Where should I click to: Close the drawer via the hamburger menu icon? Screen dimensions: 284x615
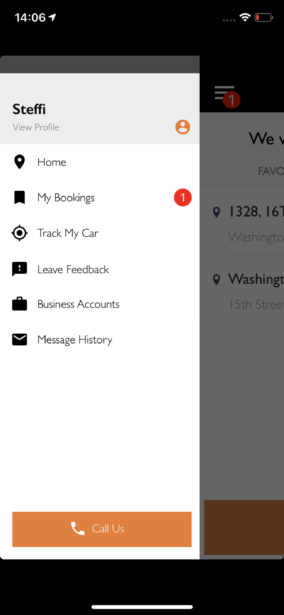coord(225,93)
